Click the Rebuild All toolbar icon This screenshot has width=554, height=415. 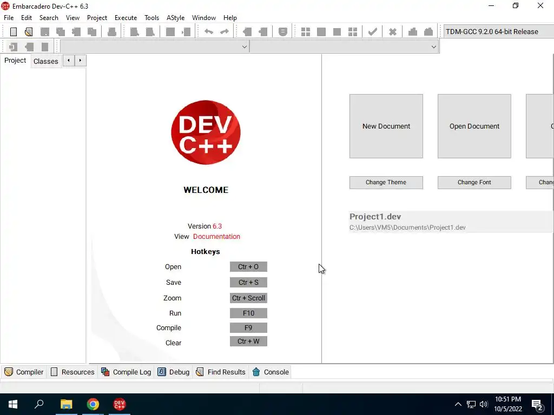[353, 32]
